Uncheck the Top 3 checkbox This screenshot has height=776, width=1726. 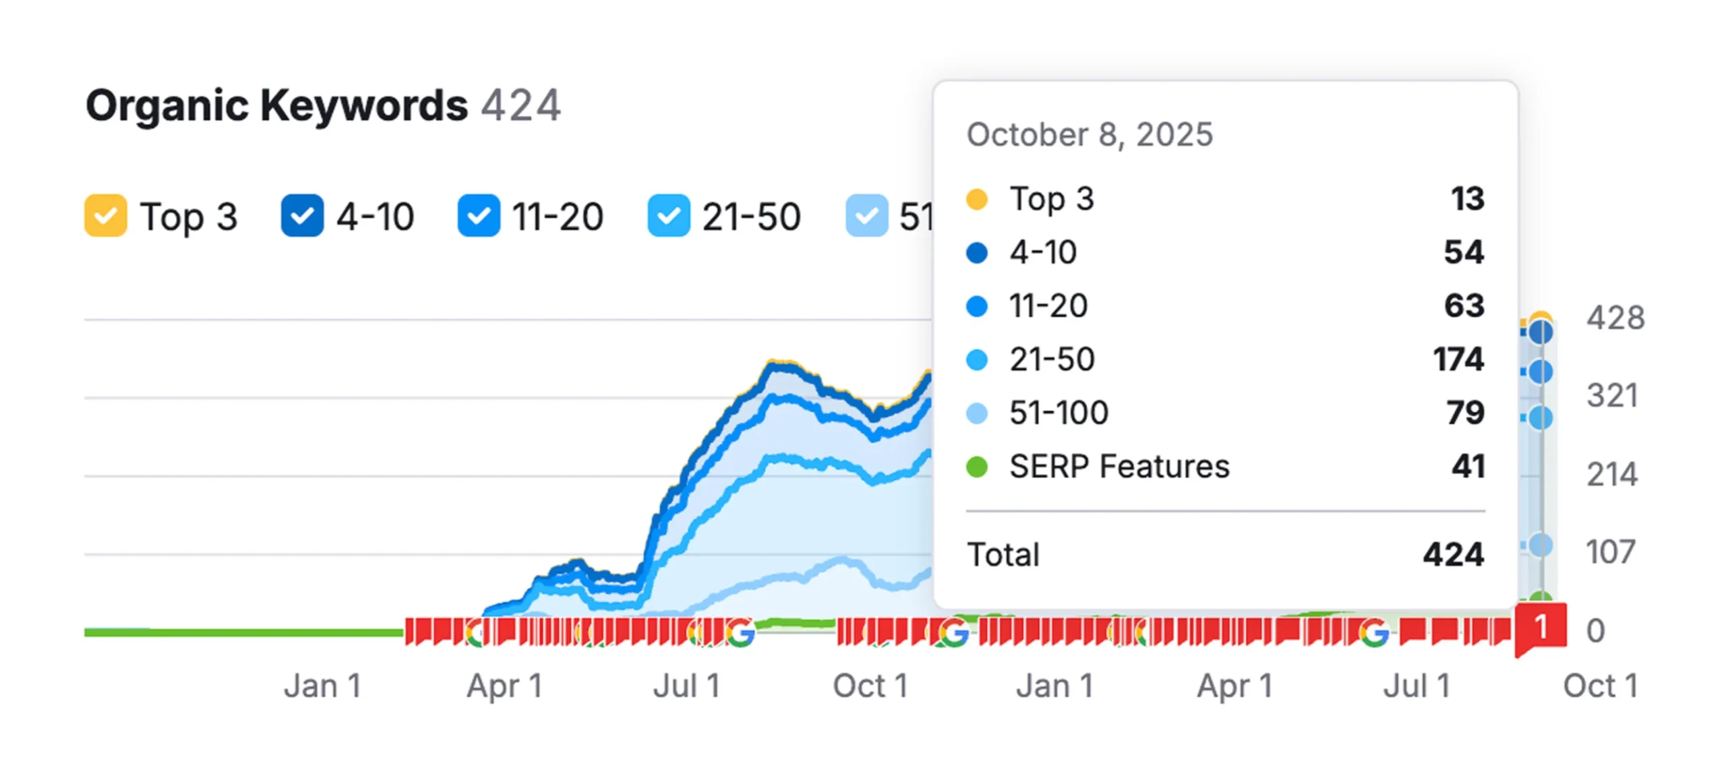[x=105, y=216]
